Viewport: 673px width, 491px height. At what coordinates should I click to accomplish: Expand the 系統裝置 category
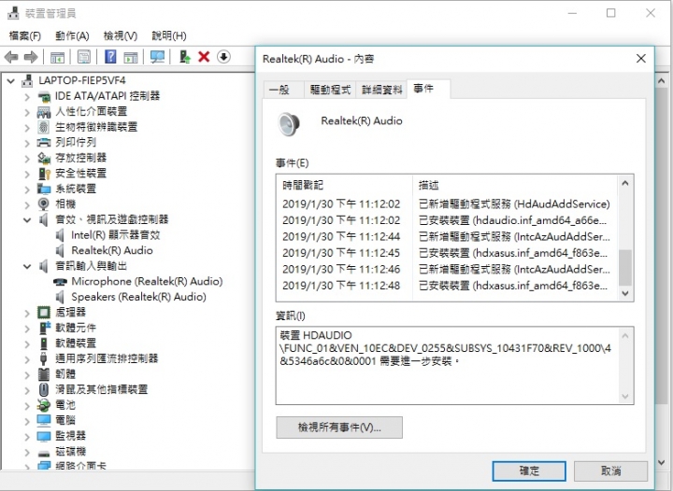(x=27, y=189)
